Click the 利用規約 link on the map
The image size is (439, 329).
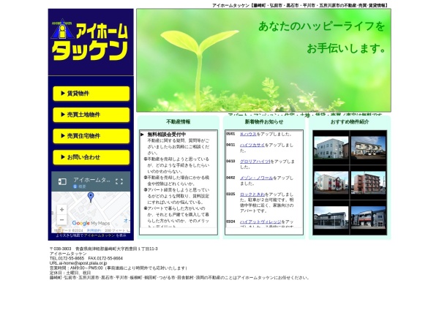click(94, 230)
